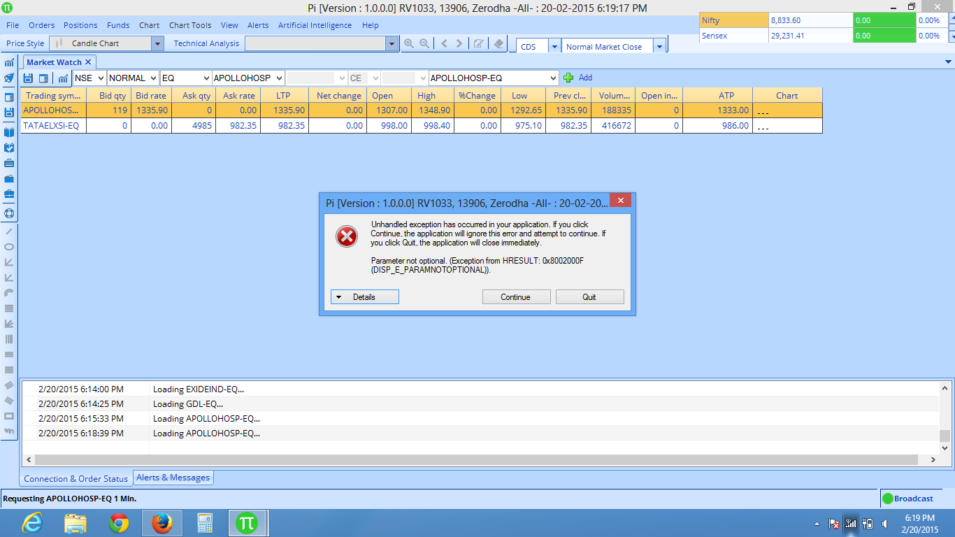
Task: Click the open book icon in left sidebar
Action: pyautogui.click(x=9, y=132)
